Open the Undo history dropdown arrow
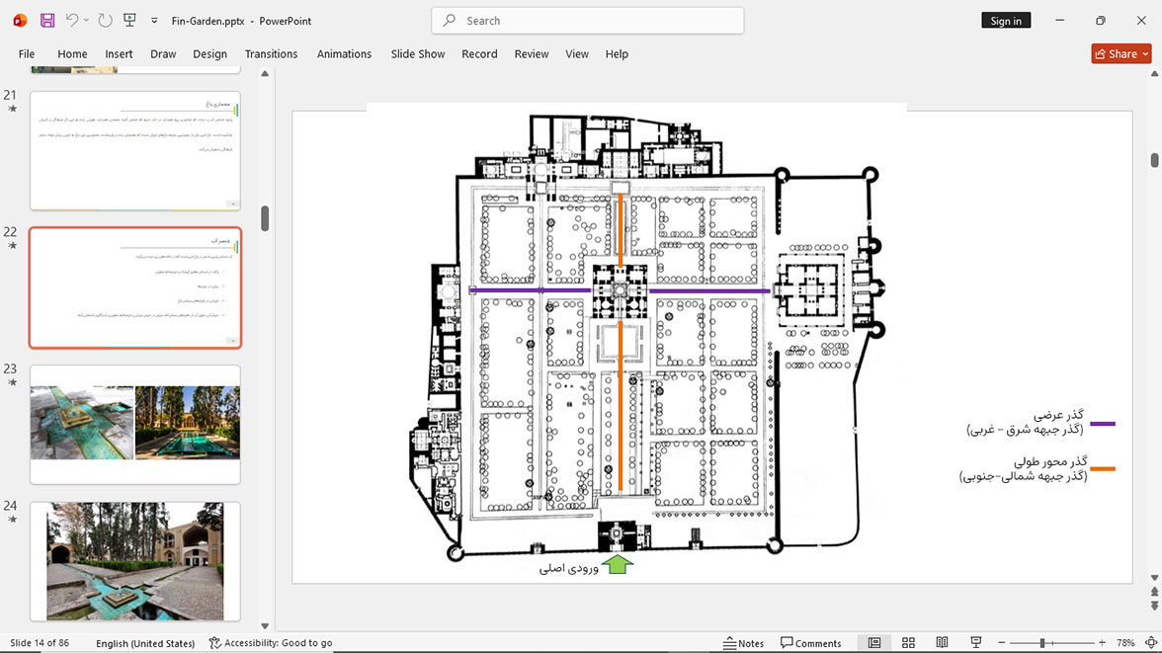Viewport: 1162px width, 653px height. (86, 21)
